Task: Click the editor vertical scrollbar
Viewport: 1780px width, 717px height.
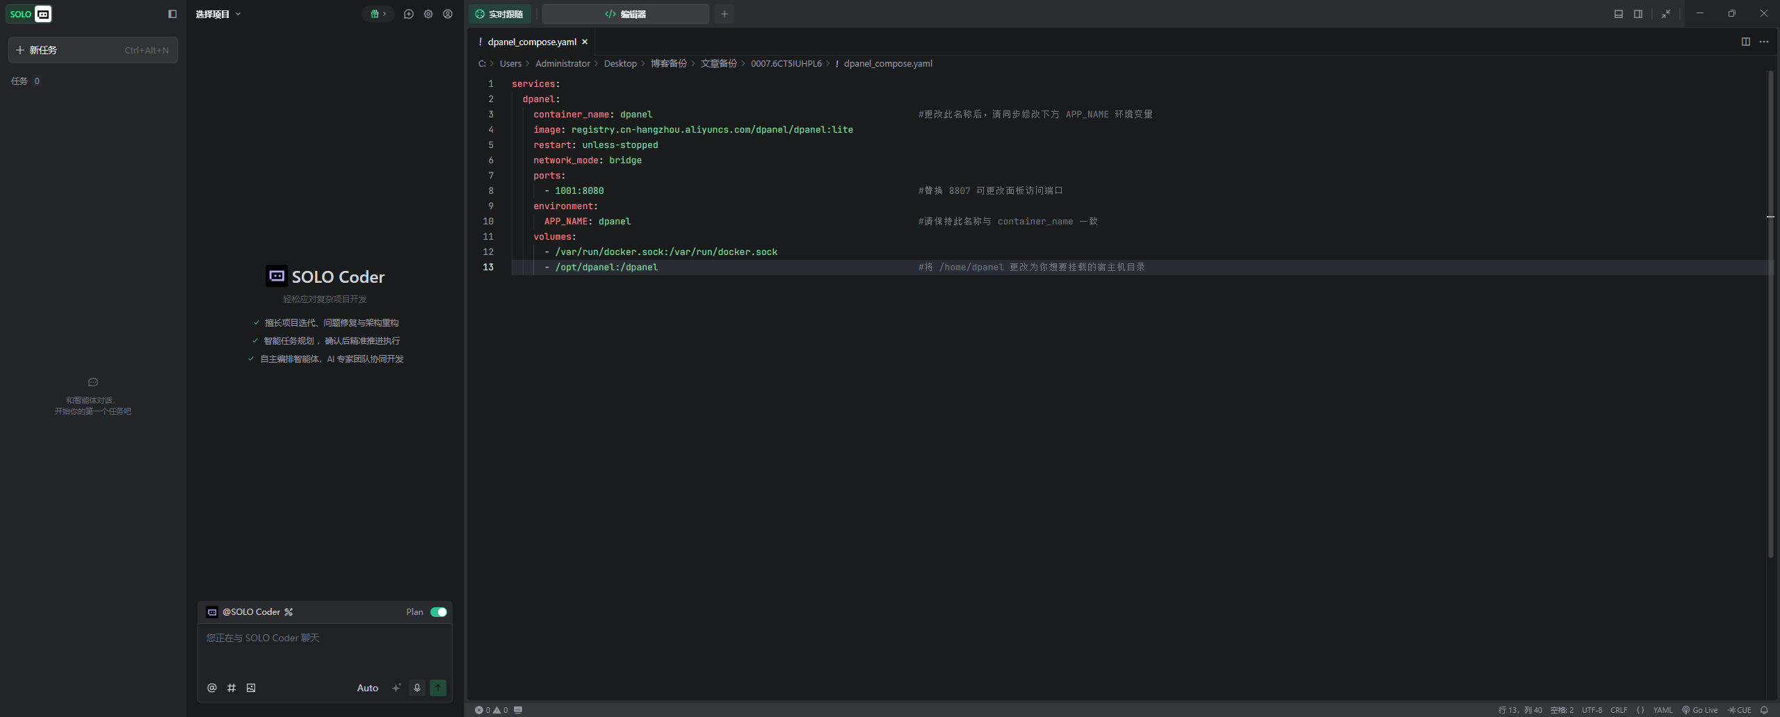Action: pyautogui.click(x=1770, y=313)
